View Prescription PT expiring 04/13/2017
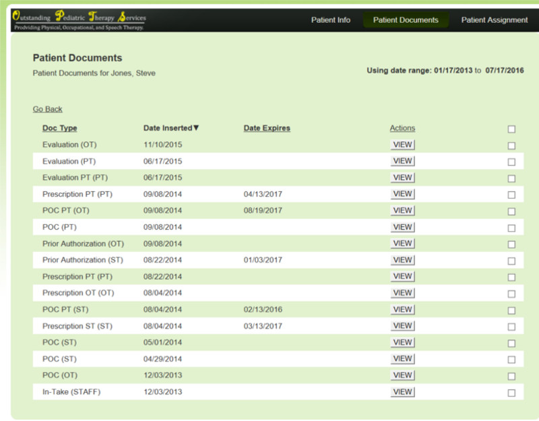539x421 pixels. [x=402, y=194]
